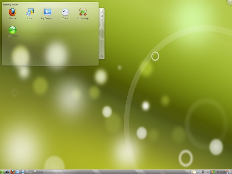Open the clipboard tray icon
Screen dimensions: 232x174
point(195,172)
